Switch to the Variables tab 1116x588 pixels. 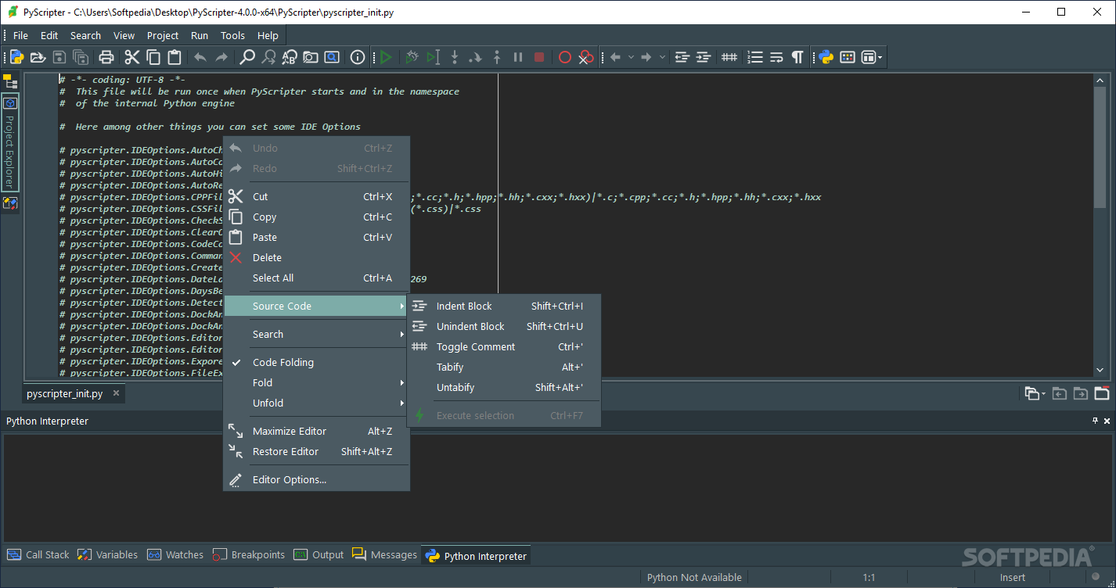coord(108,554)
